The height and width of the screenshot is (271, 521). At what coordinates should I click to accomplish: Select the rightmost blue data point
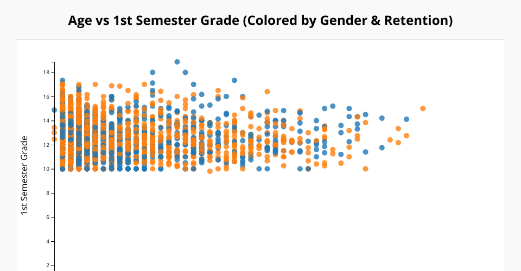pos(406,119)
